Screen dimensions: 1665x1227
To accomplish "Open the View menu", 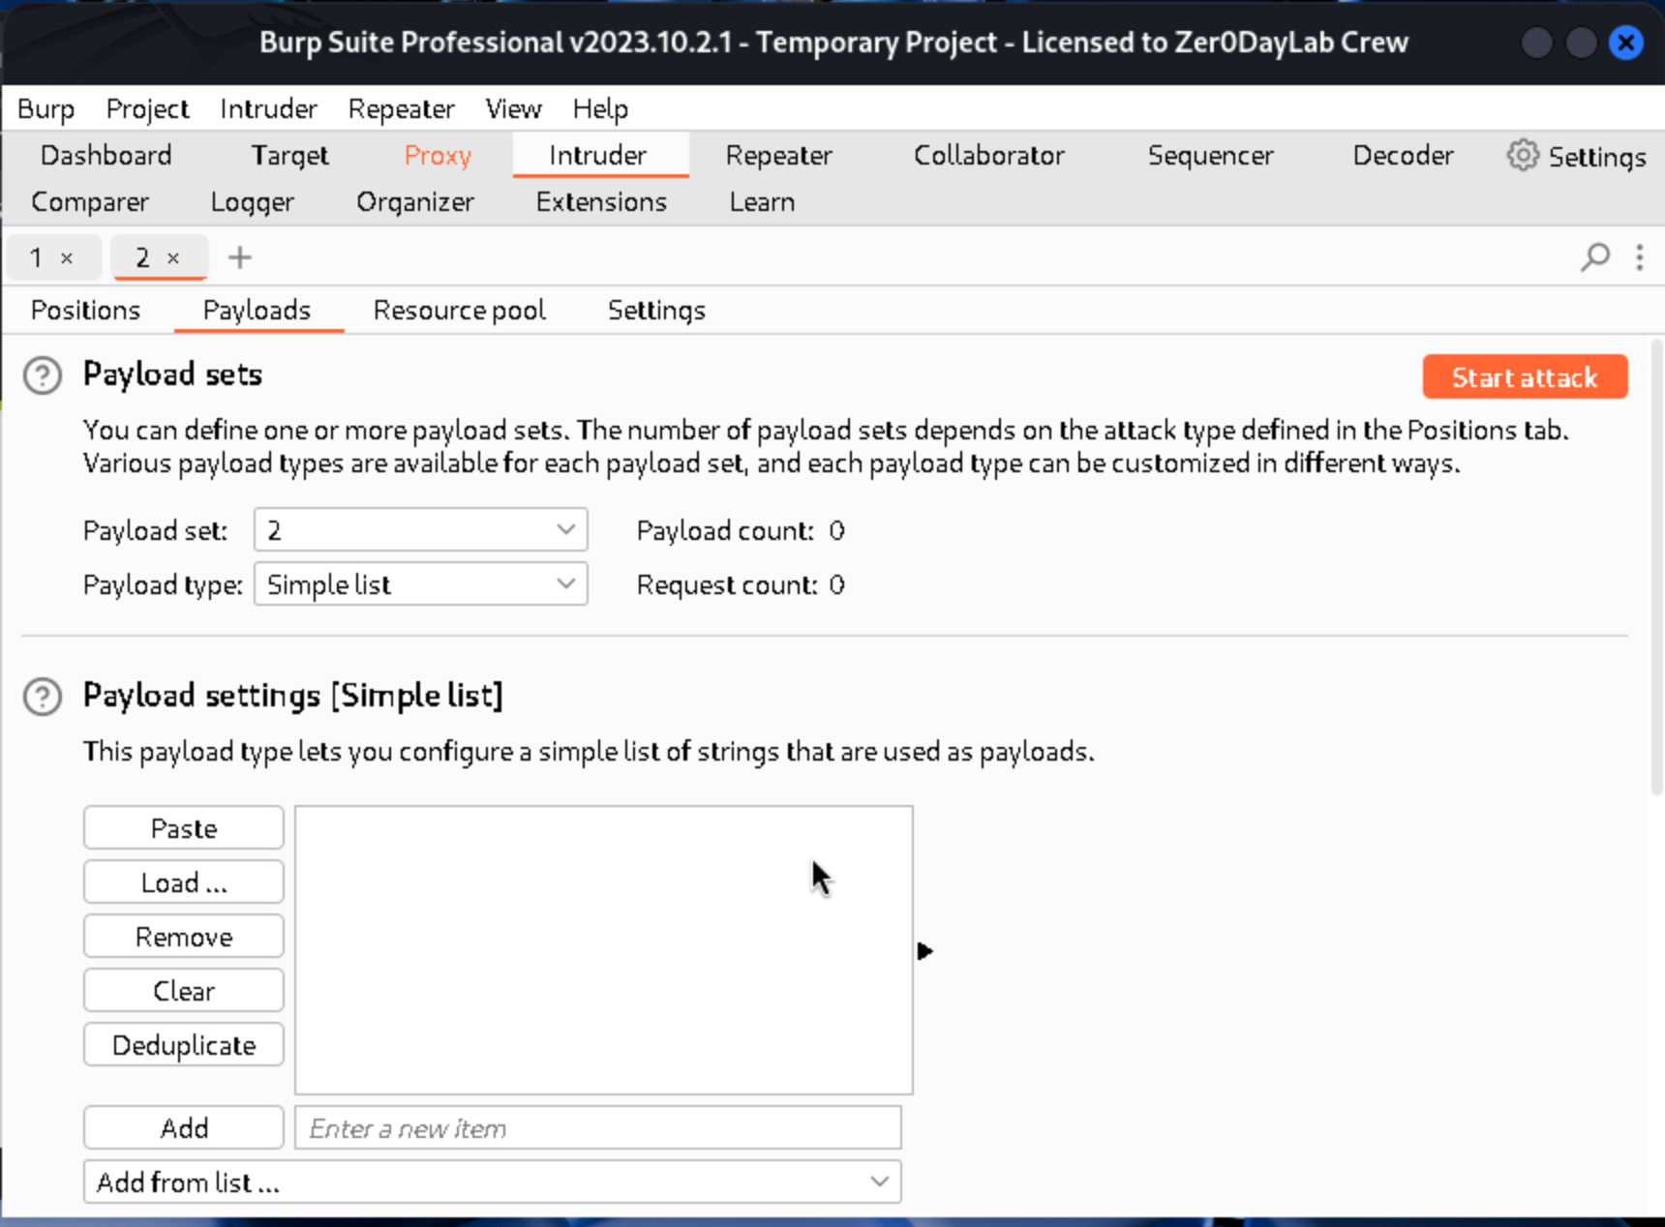I will coord(513,108).
